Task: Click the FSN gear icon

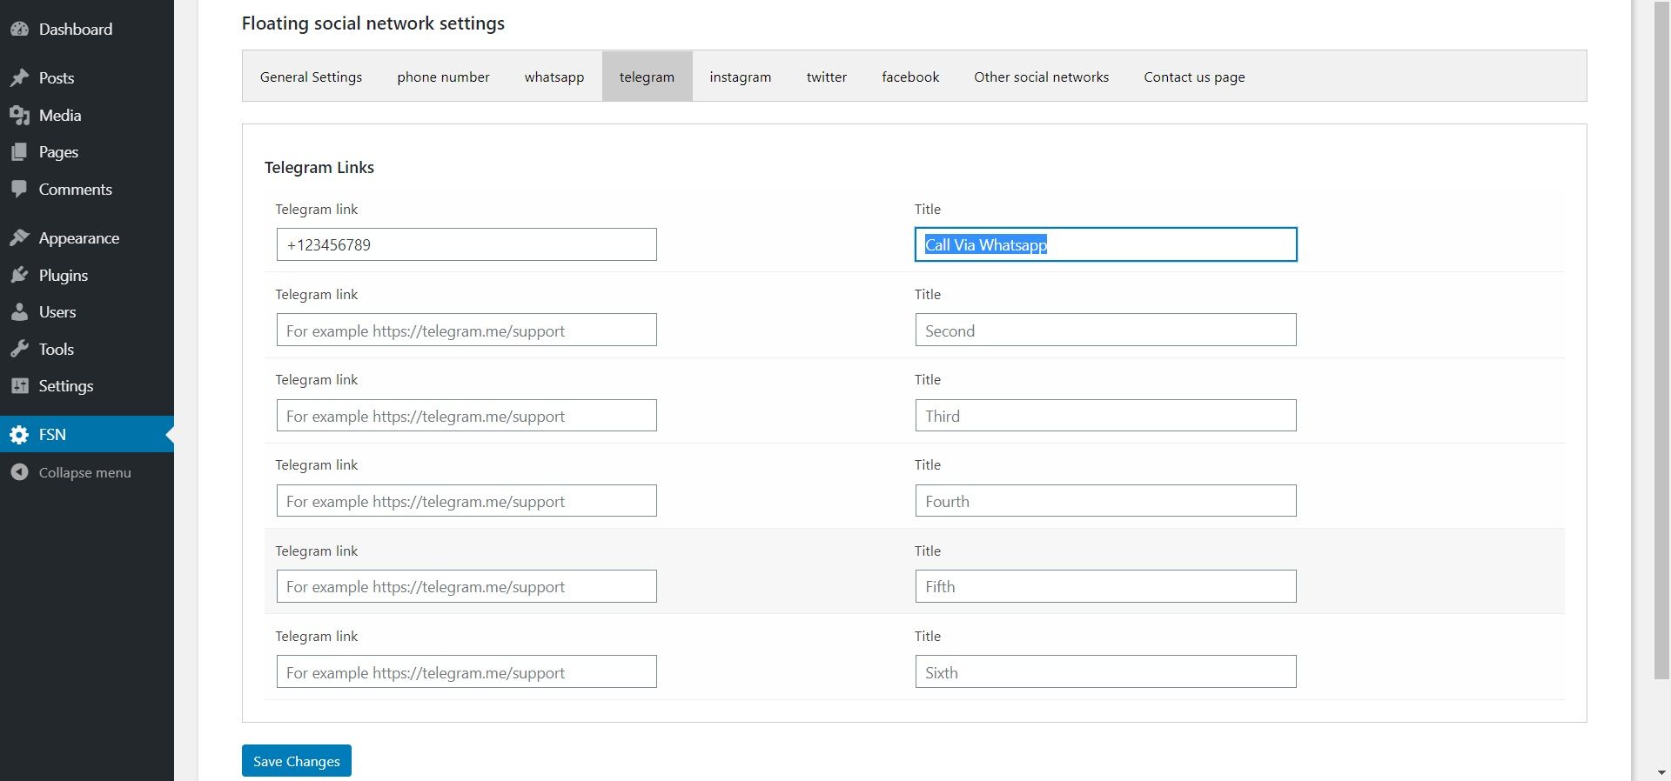Action: point(19,435)
